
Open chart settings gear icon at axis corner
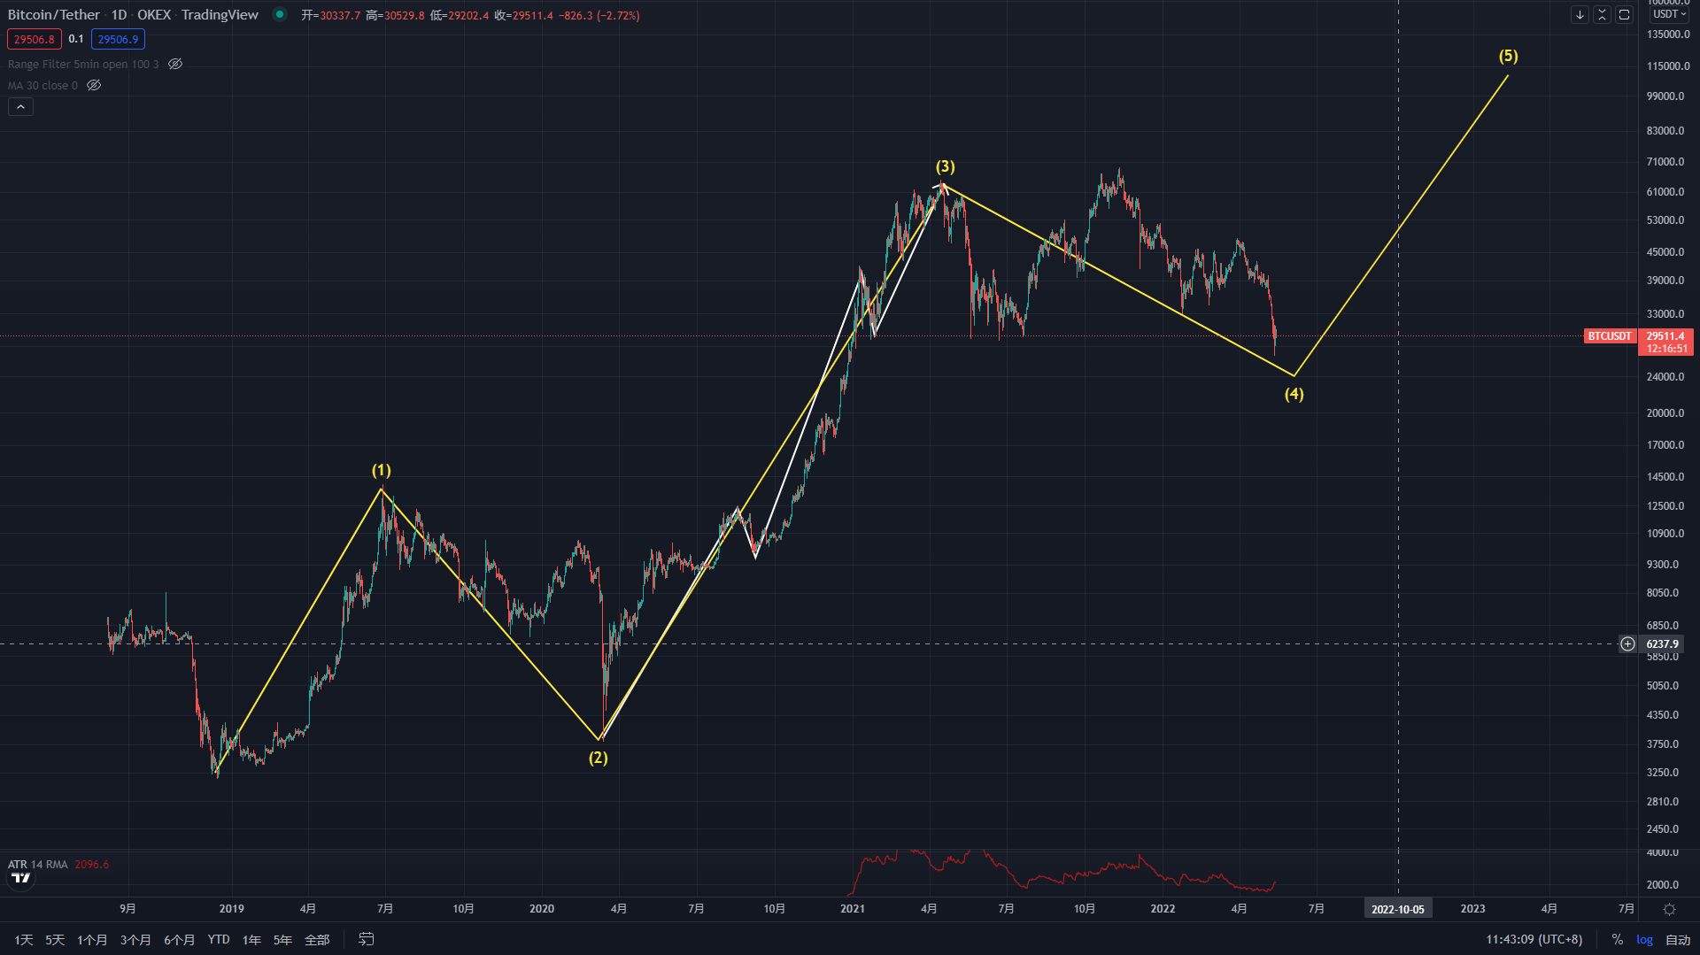tap(1669, 909)
